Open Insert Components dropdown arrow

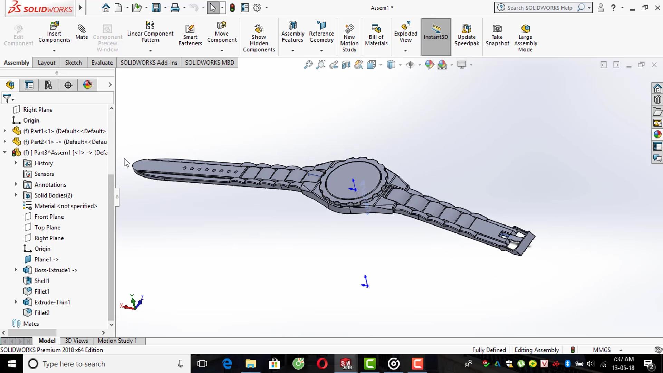(x=54, y=51)
